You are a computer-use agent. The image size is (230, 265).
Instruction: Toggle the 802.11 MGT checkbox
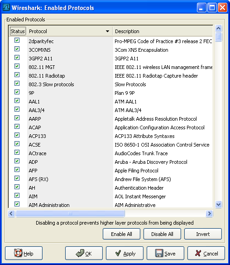[x=17, y=66]
